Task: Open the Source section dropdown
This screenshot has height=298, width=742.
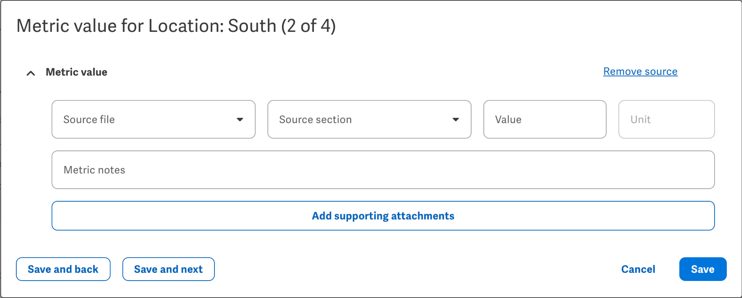Action: pyautogui.click(x=369, y=119)
